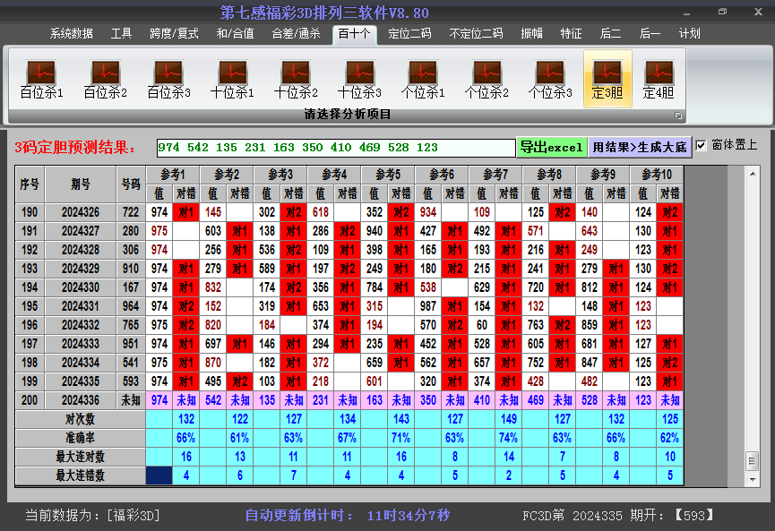Viewport: 775px width, 531px height.
Task: Select the highlighted 定3胆 icon
Action: click(x=607, y=79)
